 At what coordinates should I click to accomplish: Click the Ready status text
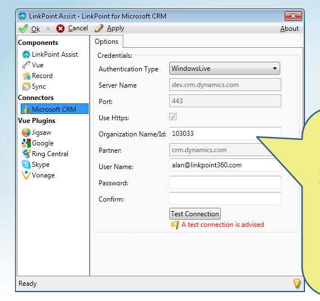point(27,284)
